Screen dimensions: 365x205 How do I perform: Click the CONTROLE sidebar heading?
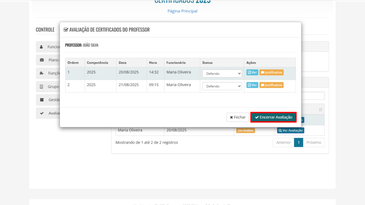click(x=45, y=30)
